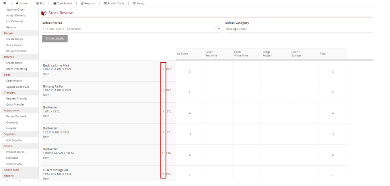Image resolution: width=390 pixels, height=186 pixels.
Task: Open the Select Category field
Action: click(x=299, y=29)
